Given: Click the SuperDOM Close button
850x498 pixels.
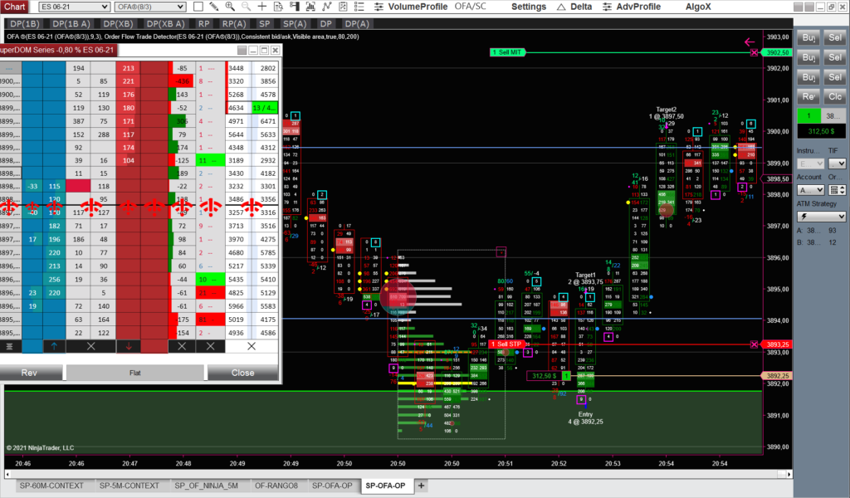Looking at the screenshot, I should point(242,373).
